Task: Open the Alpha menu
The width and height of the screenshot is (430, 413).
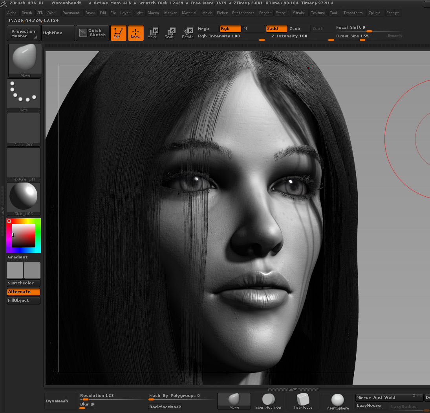Action: pyautogui.click(x=12, y=13)
